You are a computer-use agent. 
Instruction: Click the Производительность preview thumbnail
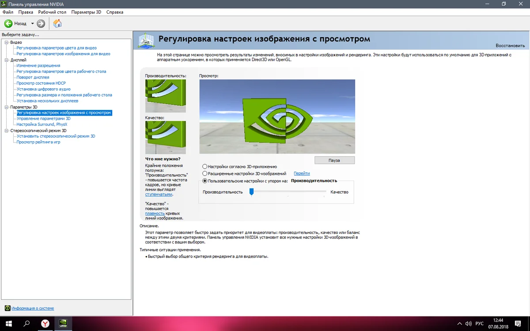click(x=166, y=96)
